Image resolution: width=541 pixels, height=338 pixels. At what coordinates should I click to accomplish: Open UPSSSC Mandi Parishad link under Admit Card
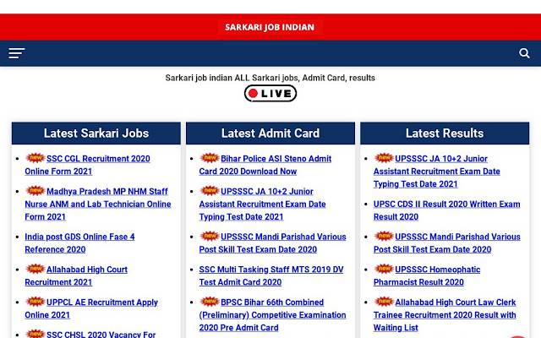click(x=272, y=243)
